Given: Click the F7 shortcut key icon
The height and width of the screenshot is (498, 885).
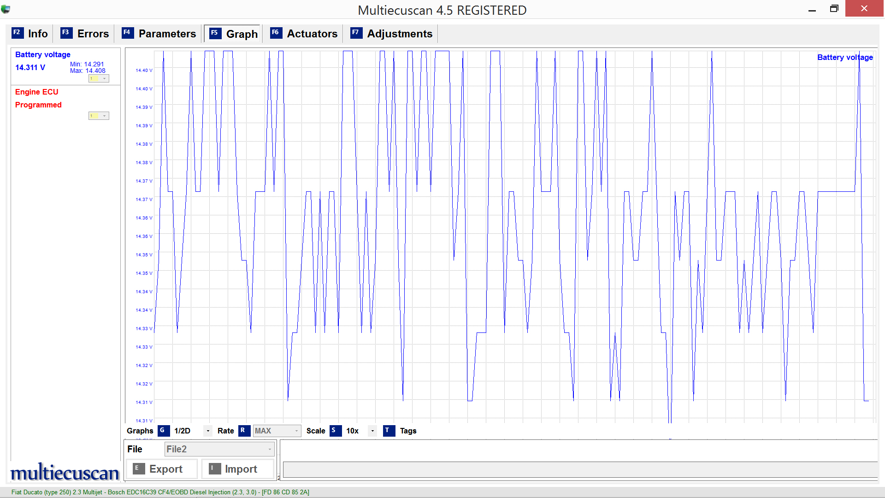Looking at the screenshot, I should click(x=356, y=33).
